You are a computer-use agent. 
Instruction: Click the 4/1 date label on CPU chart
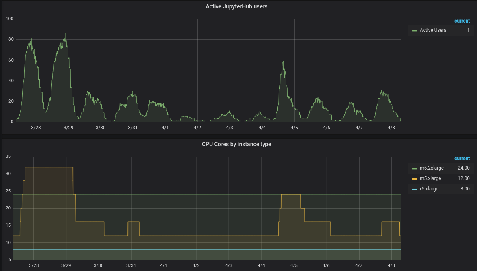[x=164, y=265]
